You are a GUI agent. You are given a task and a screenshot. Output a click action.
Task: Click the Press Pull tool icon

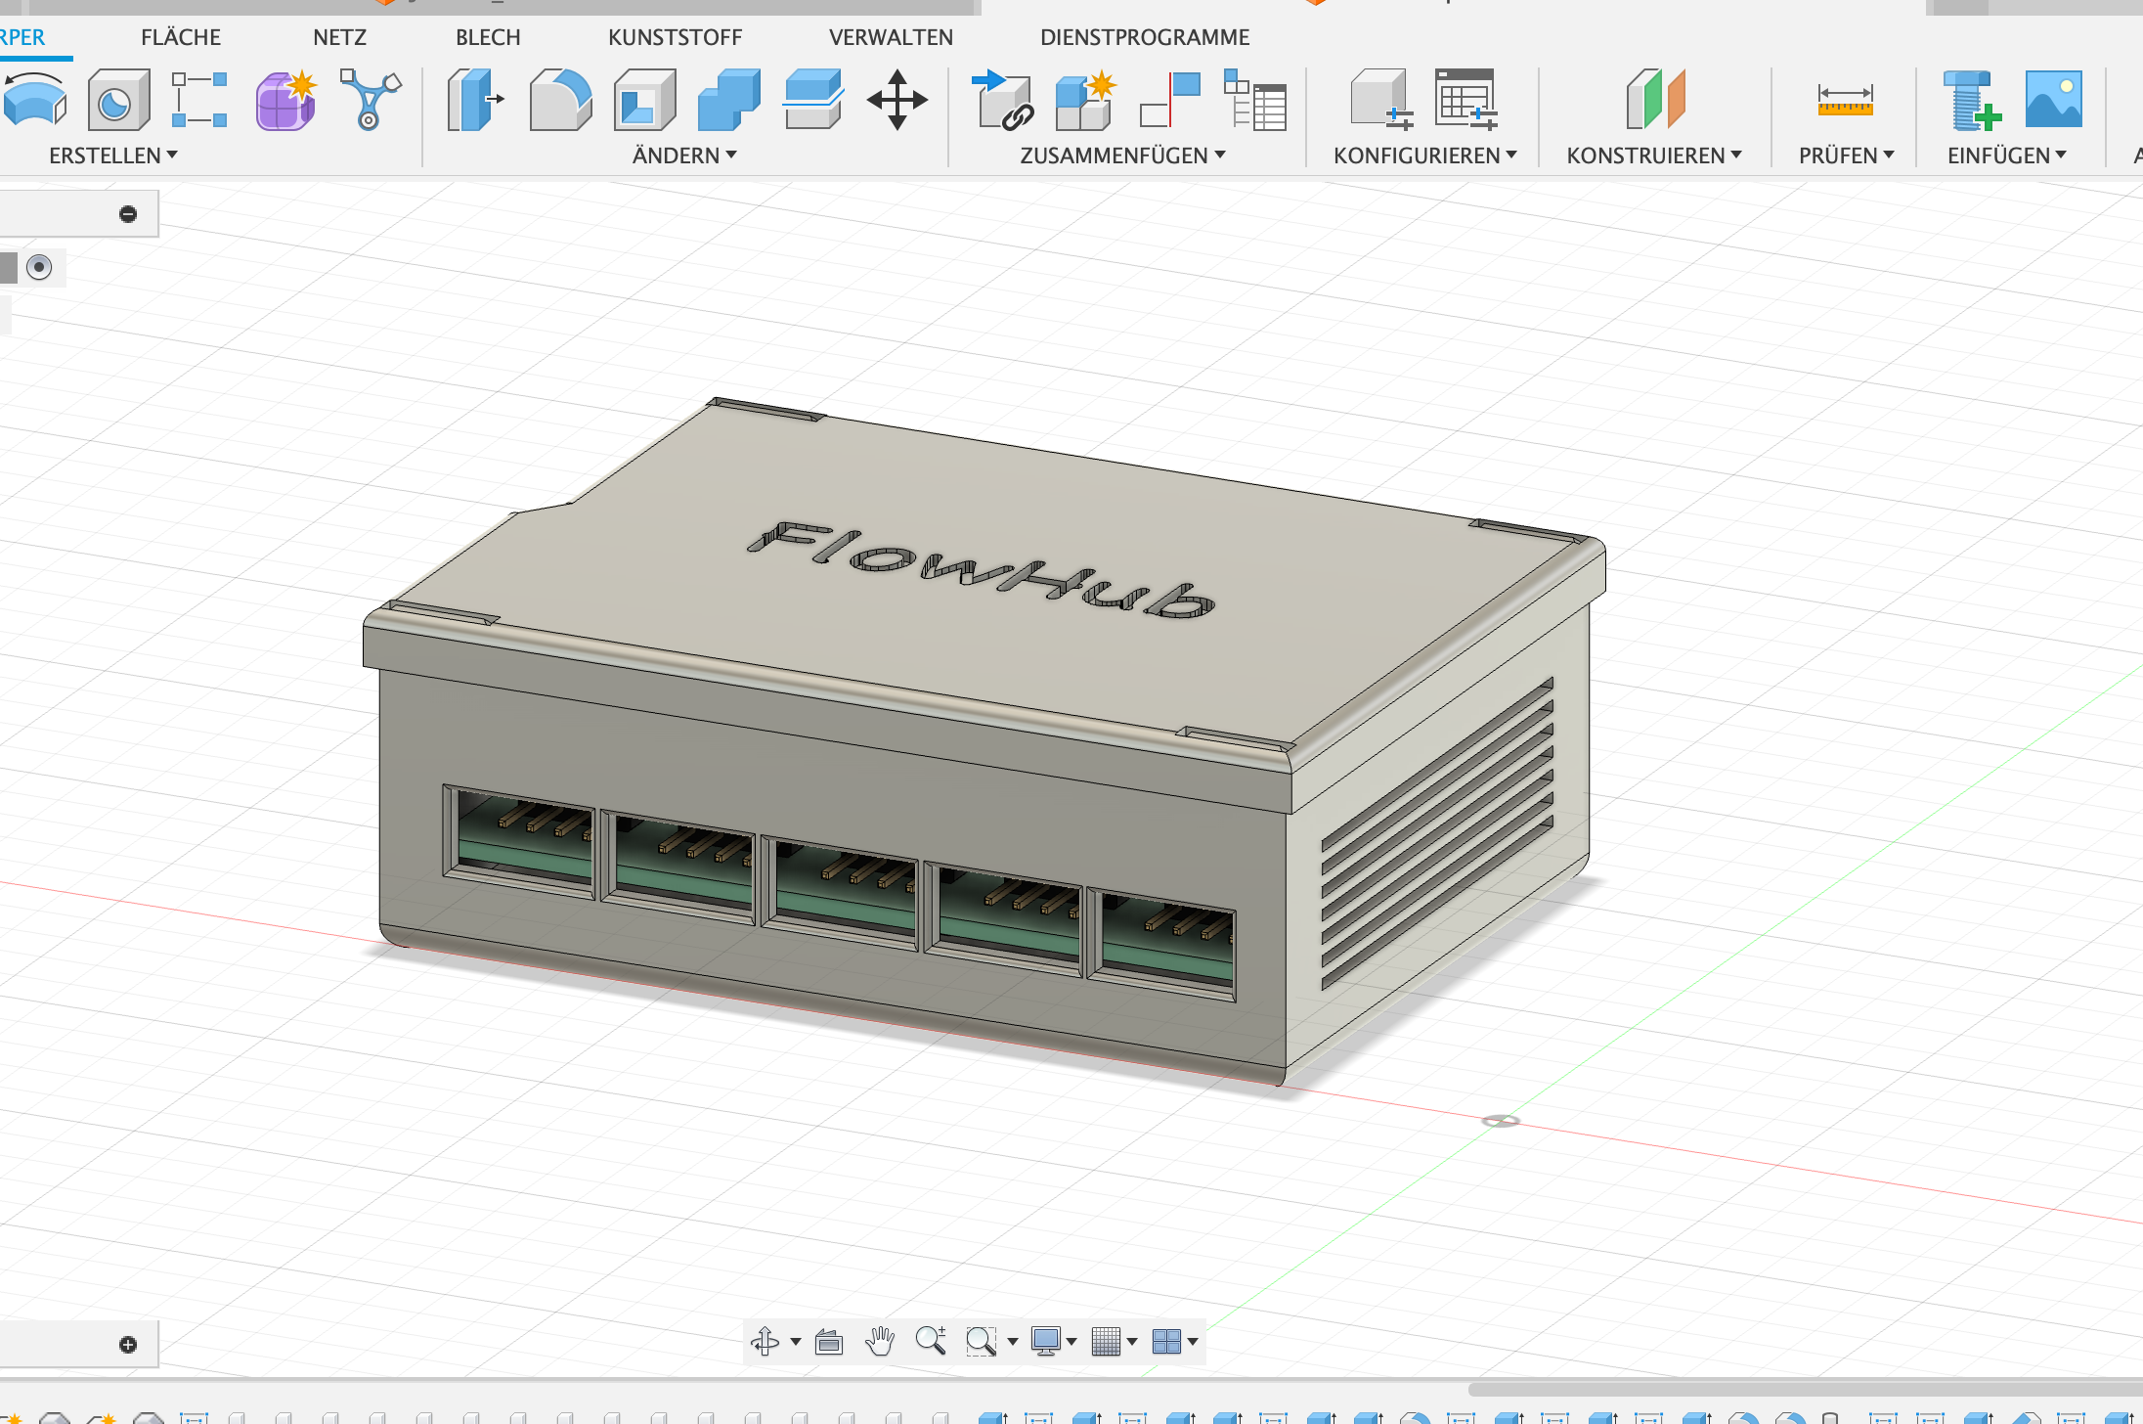475,100
